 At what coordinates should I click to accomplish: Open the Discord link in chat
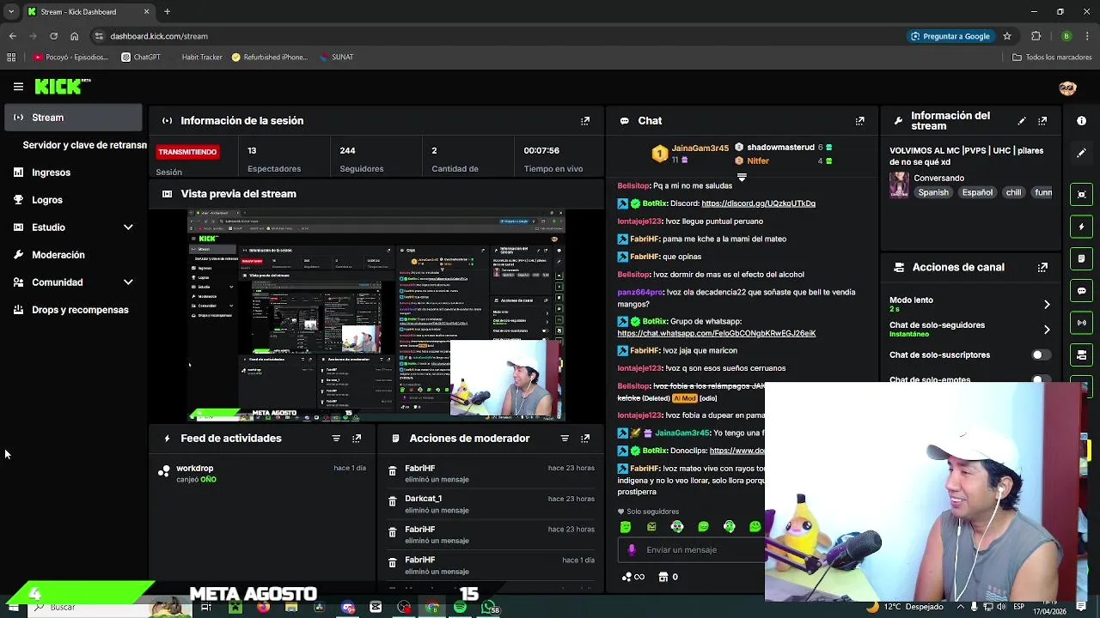758,203
